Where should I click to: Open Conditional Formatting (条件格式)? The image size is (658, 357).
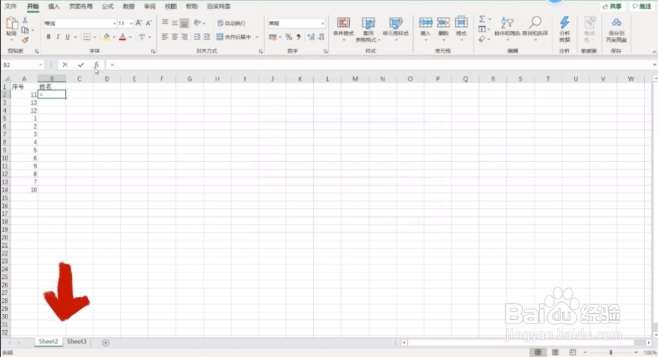click(343, 29)
